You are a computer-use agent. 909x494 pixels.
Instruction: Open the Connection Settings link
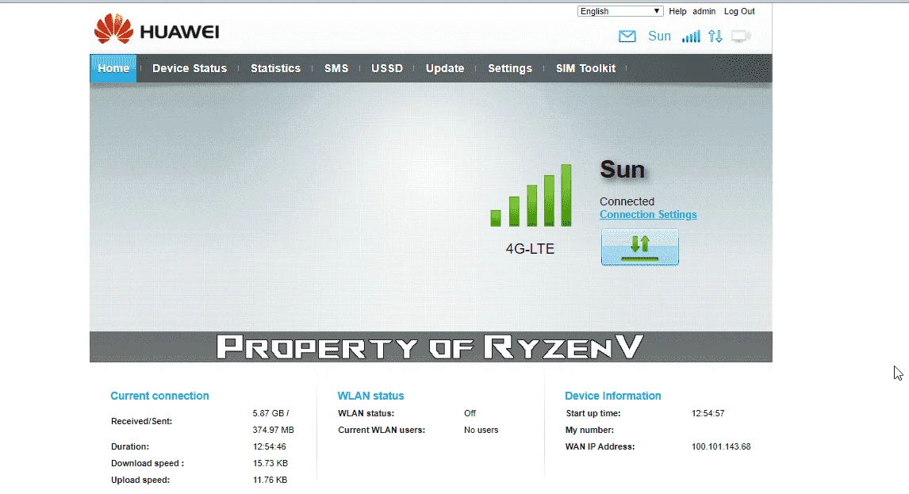click(648, 215)
